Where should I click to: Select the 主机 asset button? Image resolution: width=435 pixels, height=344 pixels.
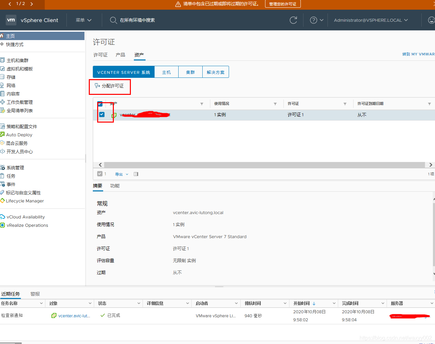[166, 72]
